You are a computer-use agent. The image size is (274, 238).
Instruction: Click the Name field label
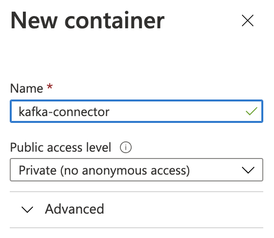click(26, 88)
